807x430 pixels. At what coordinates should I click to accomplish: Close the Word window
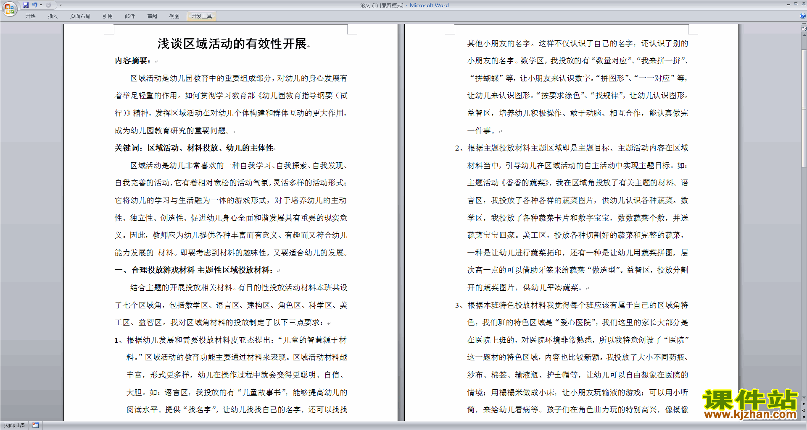click(x=804, y=3)
